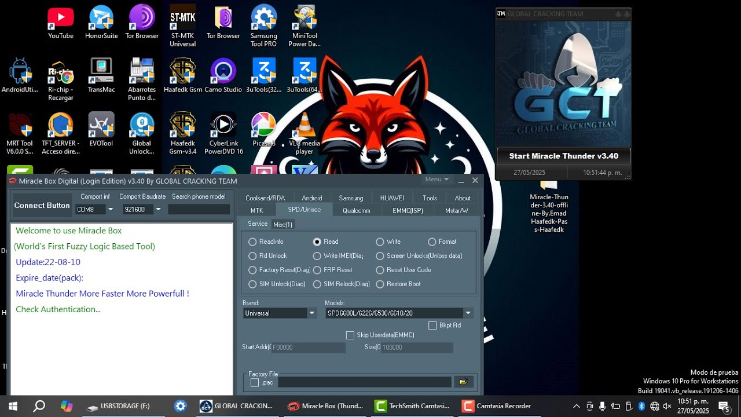The height and width of the screenshot is (417, 741).
Task: Open VLC media player icon
Action: [305, 134]
